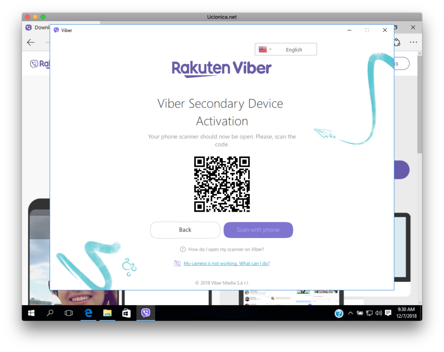The image size is (444, 352).
Task: Open File Explorer from the taskbar
Action: point(107,313)
